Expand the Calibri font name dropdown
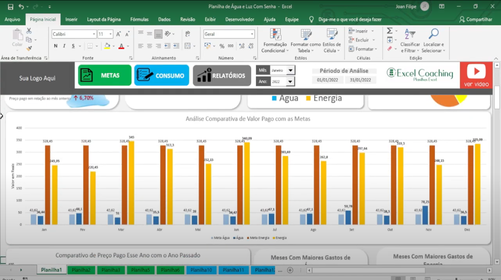This screenshot has height=280, width=501. point(94,34)
